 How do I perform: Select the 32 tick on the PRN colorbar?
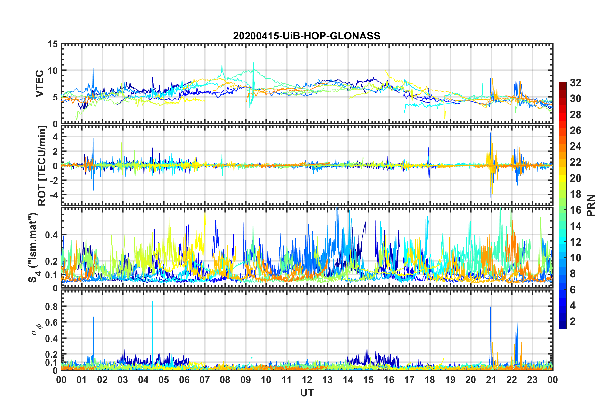click(576, 83)
